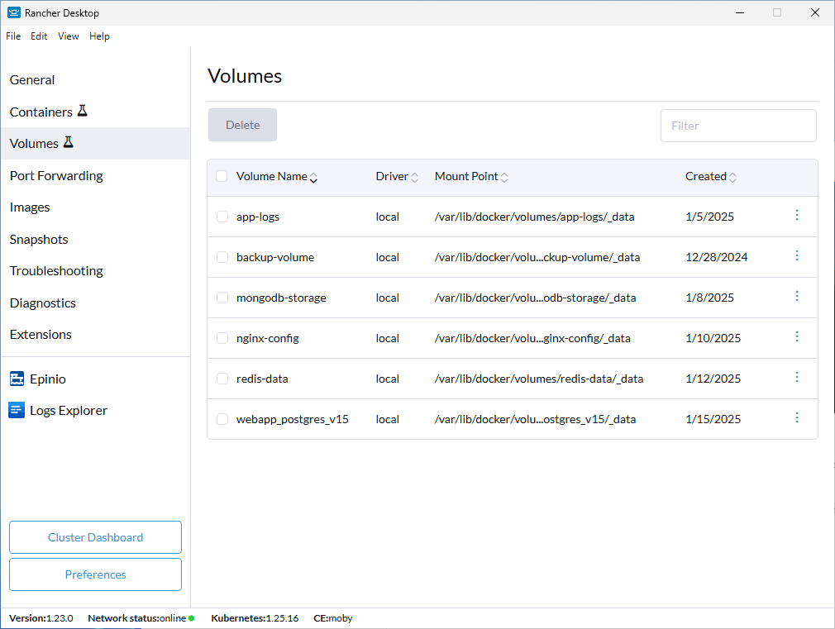Click the Logs Explorer extension icon
Screen dimensions: 835x629
click(17, 410)
